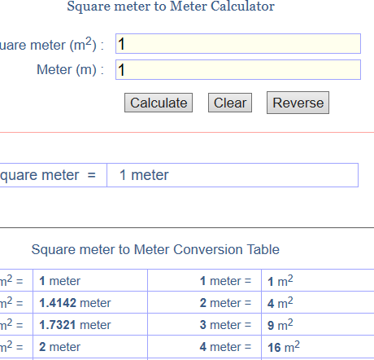Click the '1 meter =' table cell
374x360 pixels.
click(205, 280)
